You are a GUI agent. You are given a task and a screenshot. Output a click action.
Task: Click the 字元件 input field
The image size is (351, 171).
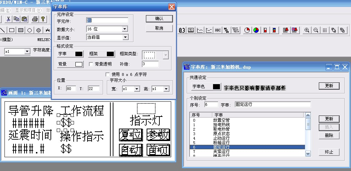point(107,21)
